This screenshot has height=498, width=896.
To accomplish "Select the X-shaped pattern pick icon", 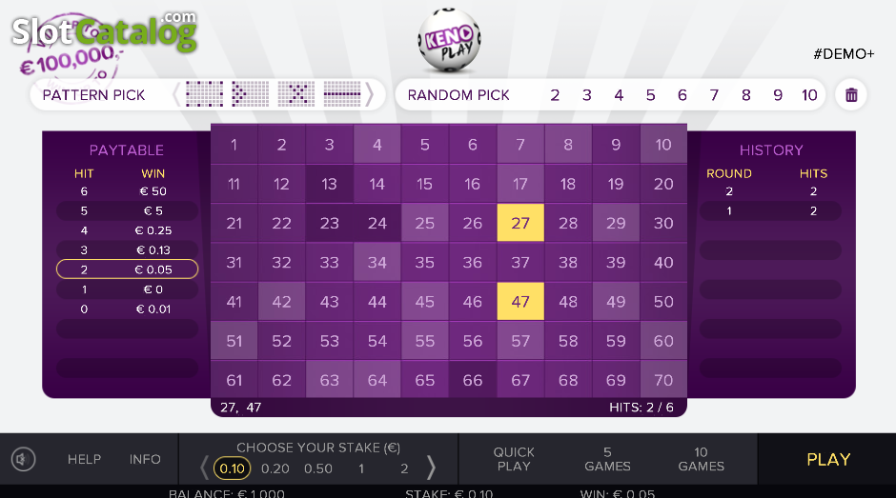I will tap(296, 94).
